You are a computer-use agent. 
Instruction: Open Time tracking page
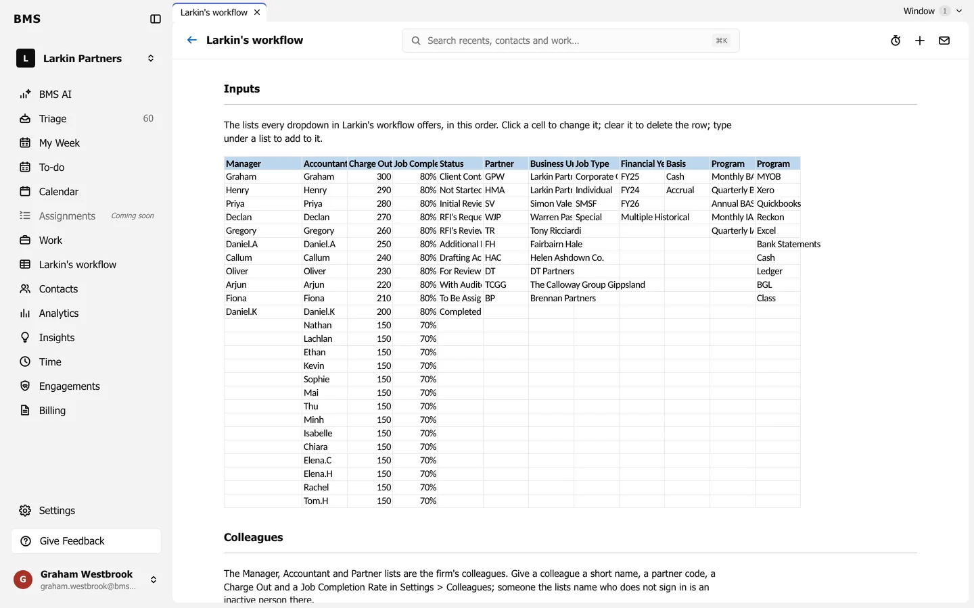[86, 362]
